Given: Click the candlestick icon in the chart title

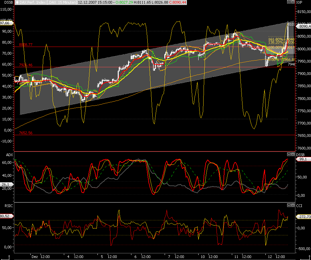Looking at the screenshot, I should click(17, 2).
